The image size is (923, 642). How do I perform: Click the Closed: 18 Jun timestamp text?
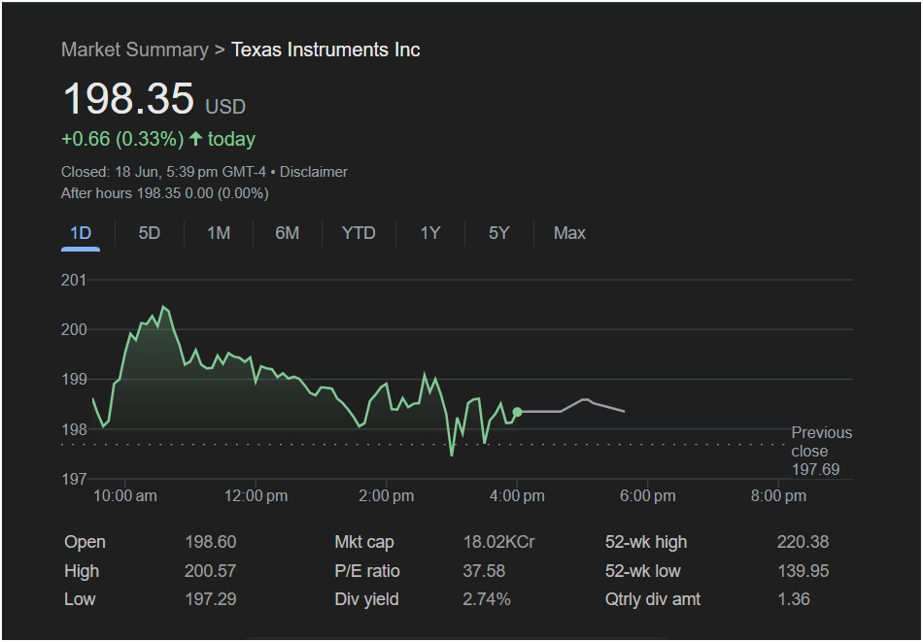tap(163, 172)
